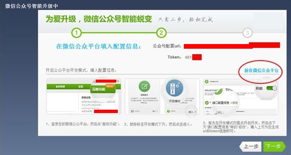
Task: Click the 设置 tab in first thumbnail
Action: click(80, 86)
